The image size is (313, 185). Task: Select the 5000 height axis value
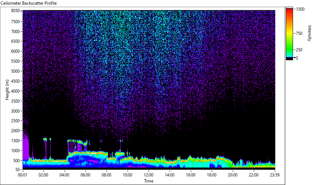[15, 71]
